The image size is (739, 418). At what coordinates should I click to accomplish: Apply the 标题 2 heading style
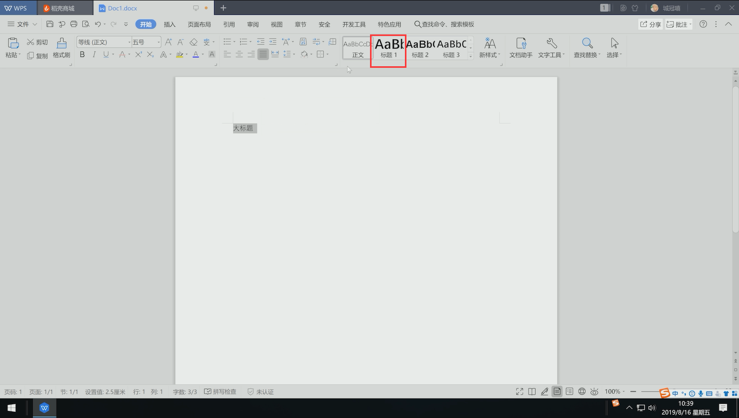point(420,48)
